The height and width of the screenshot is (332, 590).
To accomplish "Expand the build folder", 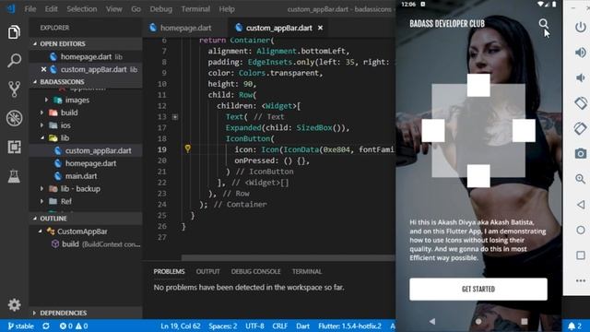I will tap(41, 113).
